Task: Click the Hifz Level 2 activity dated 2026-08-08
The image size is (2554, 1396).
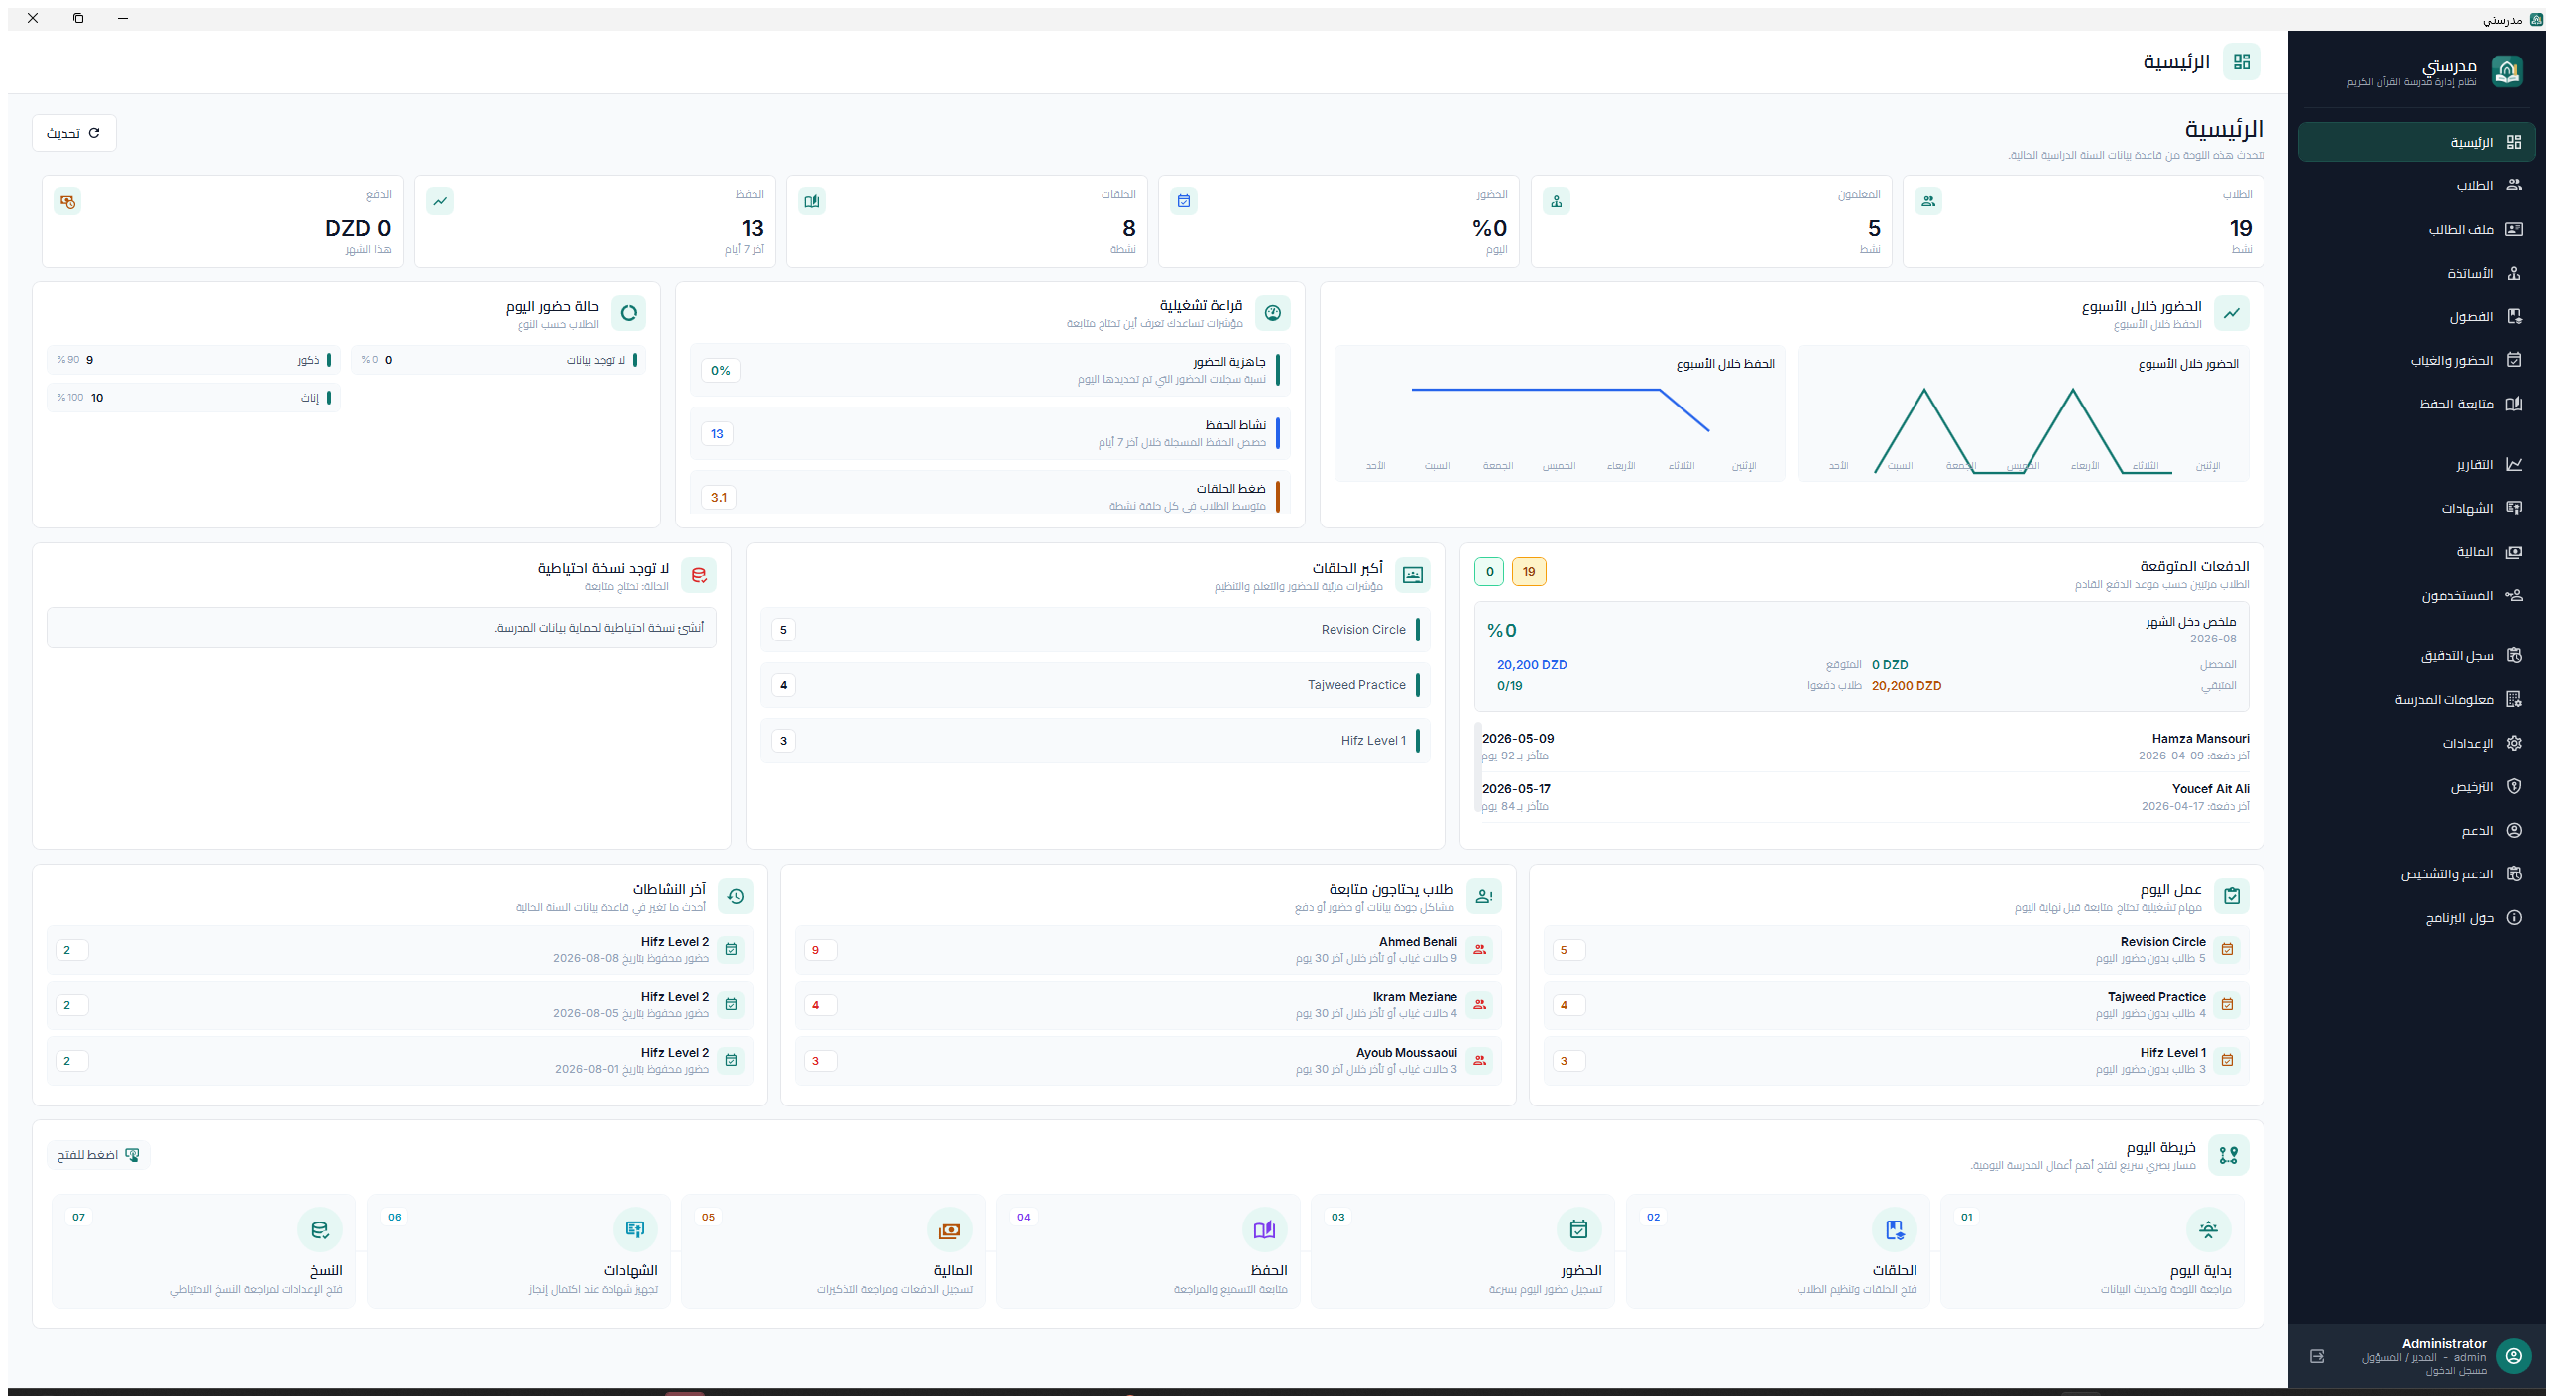Action: pos(400,950)
